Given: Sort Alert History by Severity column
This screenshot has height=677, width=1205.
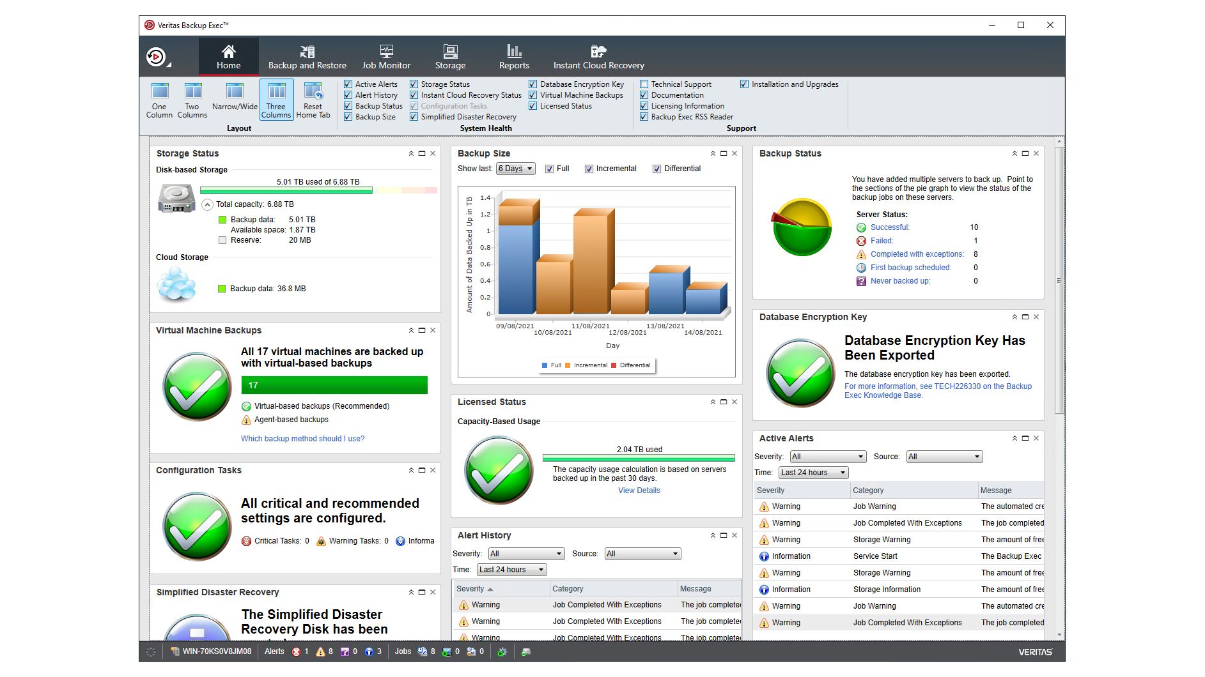Looking at the screenshot, I should click(x=502, y=589).
